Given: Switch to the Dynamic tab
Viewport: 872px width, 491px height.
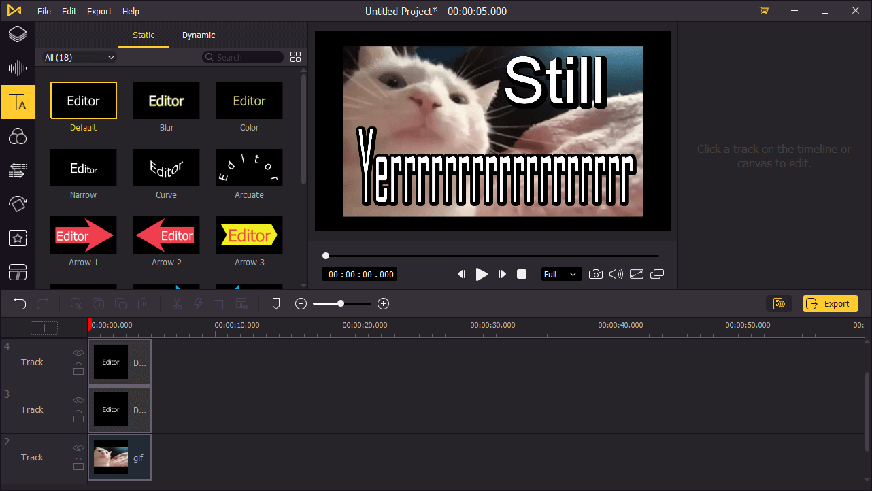Looking at the screenshot, I should point(199,35).
